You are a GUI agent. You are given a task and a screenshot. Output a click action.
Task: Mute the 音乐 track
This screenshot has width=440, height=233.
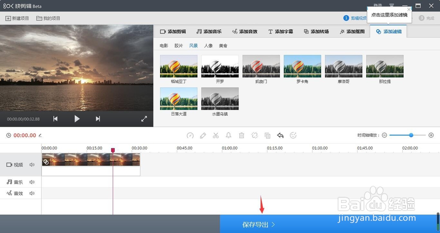pos(32,182)
